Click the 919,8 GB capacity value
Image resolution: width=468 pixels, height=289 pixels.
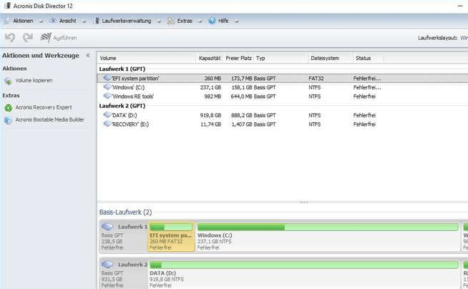[x=210, y=115]
